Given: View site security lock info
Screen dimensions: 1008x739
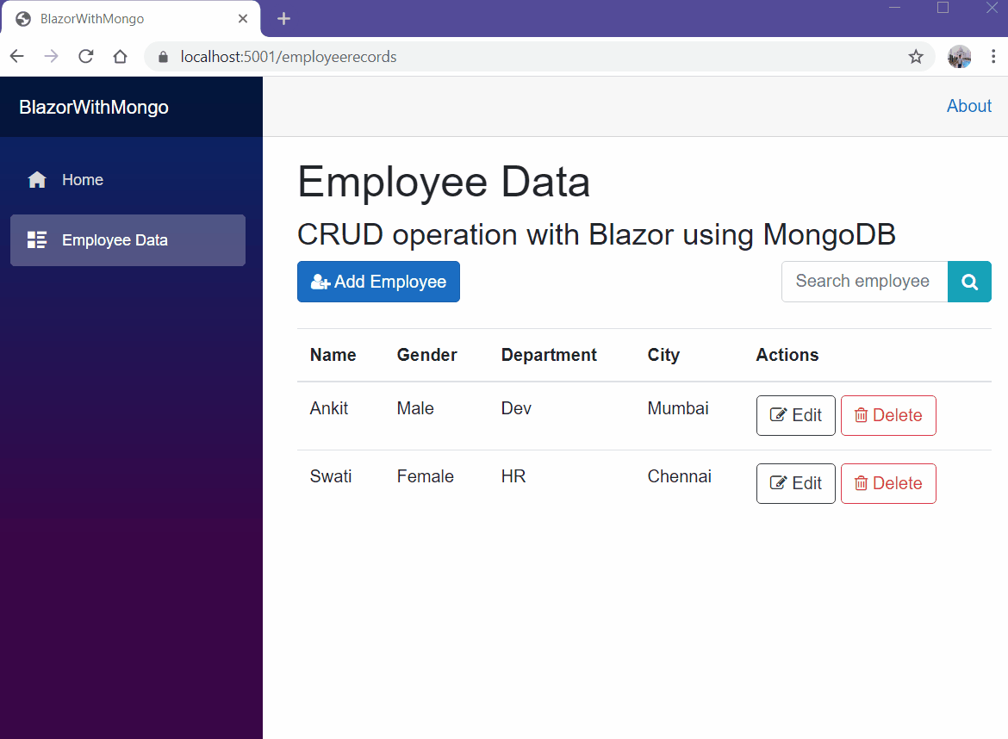Looking at the screenshot, I should coord(164,57).
